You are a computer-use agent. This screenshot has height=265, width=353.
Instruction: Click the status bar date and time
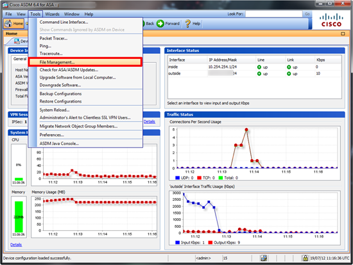(x=330, y=258)
